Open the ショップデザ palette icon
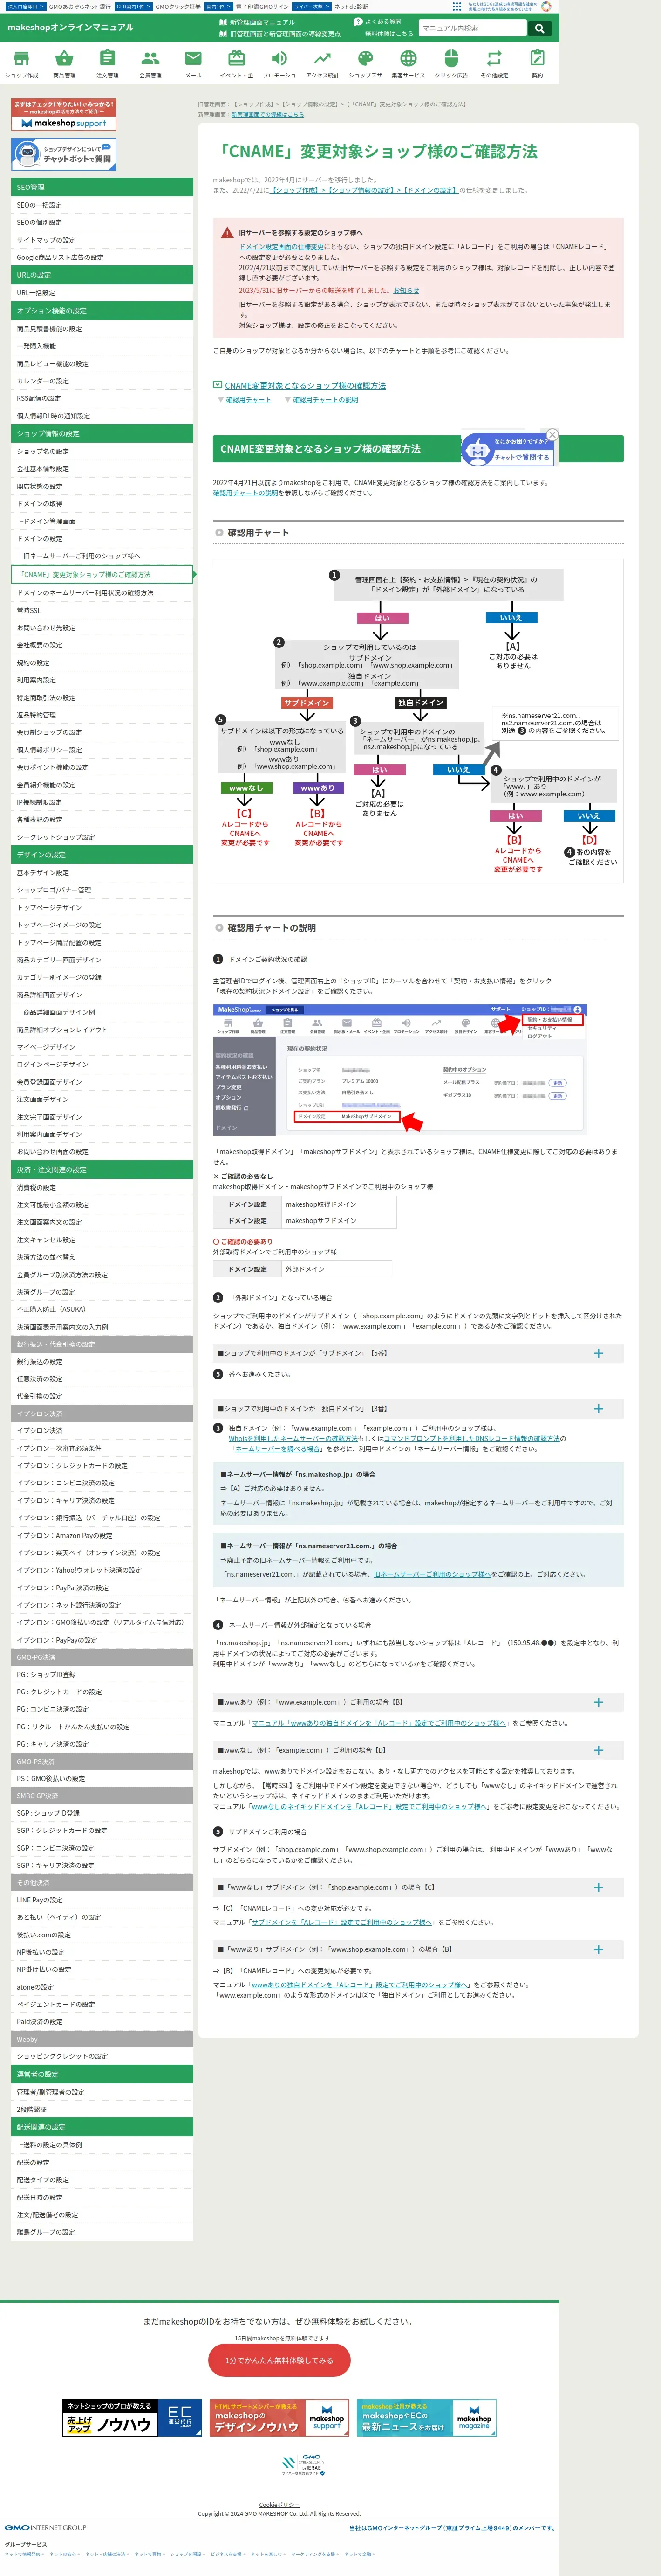Screen dimensions: 661x2576 coord(366,63)
